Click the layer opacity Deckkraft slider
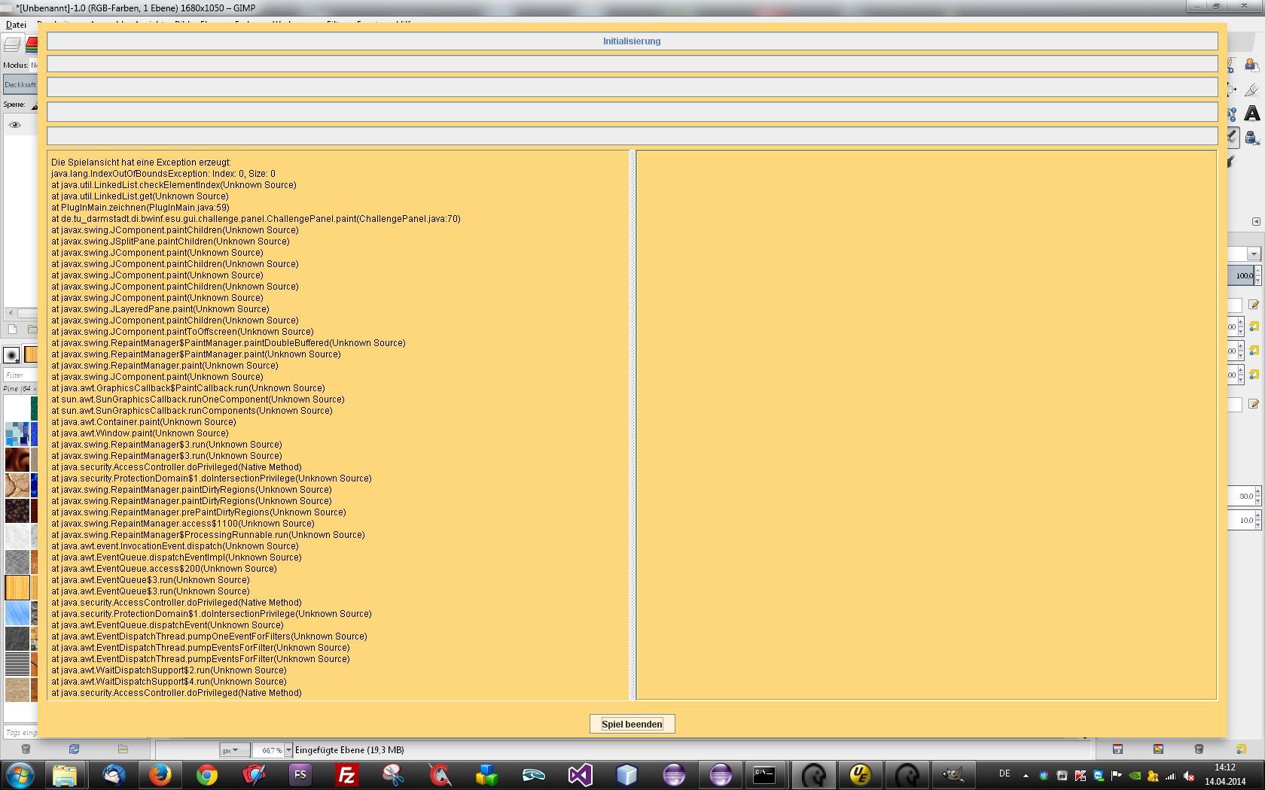This screenshot has width=1265, height=790. pyautogui.click(x=20, y=84)
